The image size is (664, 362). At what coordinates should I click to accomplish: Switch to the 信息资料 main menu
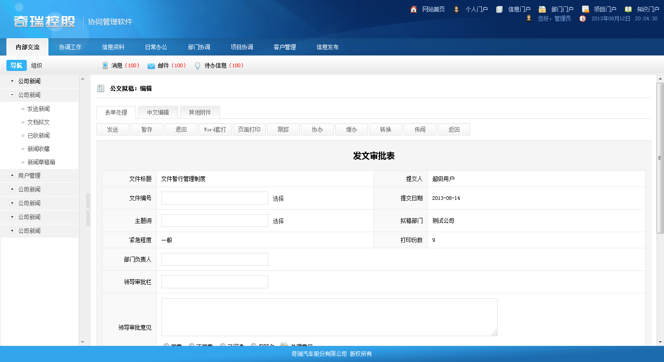pyautogui.click(x=113, y=47)
